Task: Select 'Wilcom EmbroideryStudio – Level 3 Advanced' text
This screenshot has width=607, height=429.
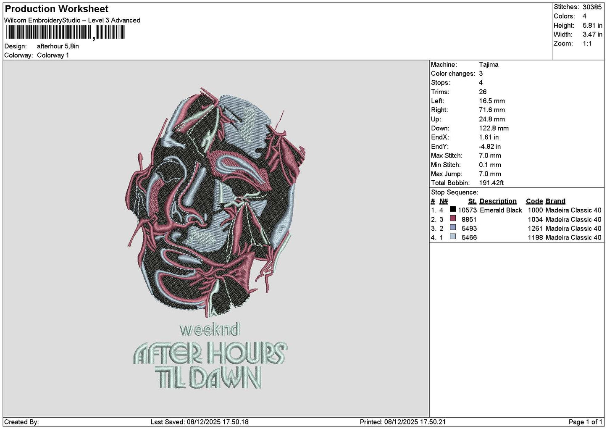Action: pos(72,20)
